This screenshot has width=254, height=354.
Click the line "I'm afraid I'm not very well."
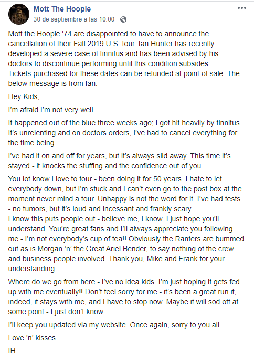51,110
